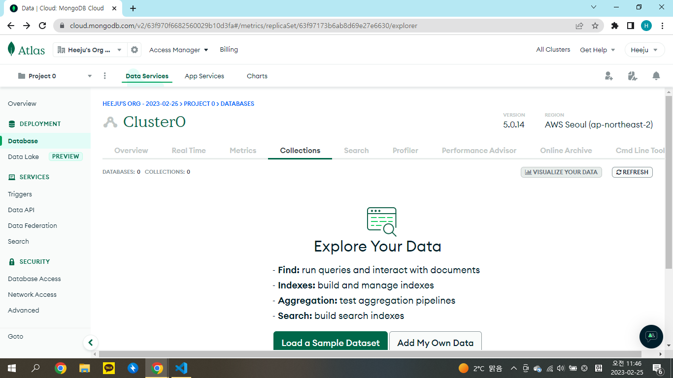Open the Heeju user account menu
The width and height of the screenshot is (673, 378).
click(x=644, y=50)
